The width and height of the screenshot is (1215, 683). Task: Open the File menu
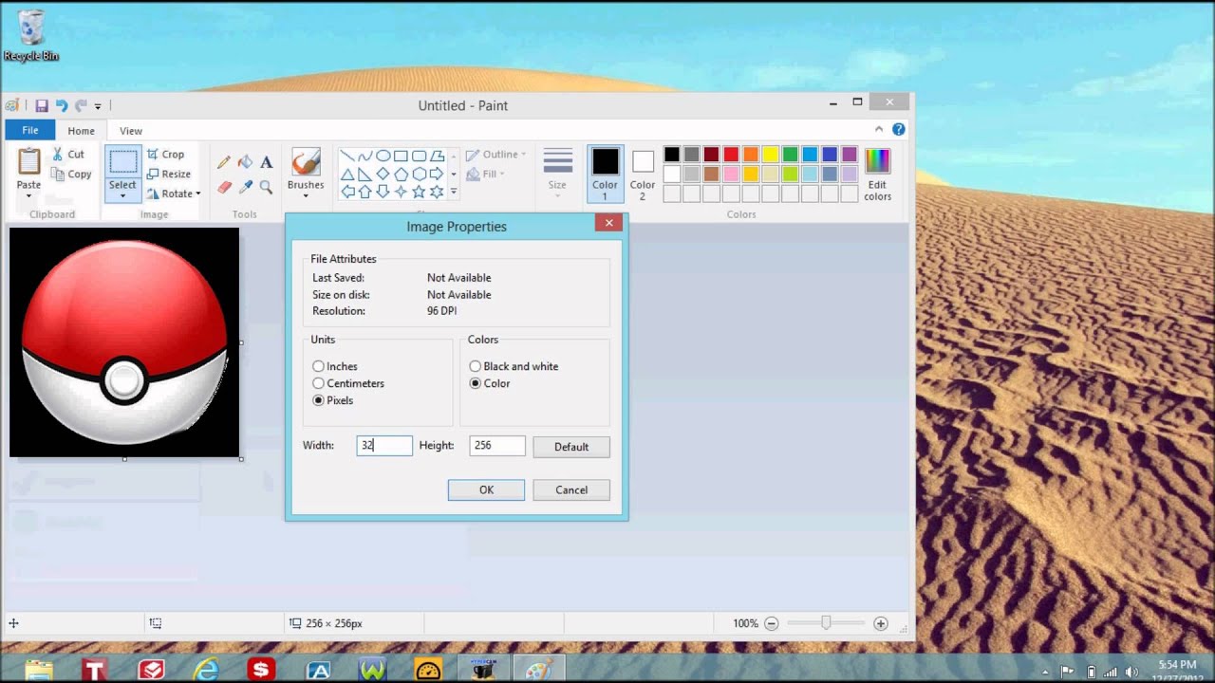(x=30, y=131)
